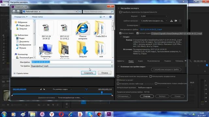The image size is (209, 117).
Task: Switch to the Эффекты tab
Action: coord(121,61)
